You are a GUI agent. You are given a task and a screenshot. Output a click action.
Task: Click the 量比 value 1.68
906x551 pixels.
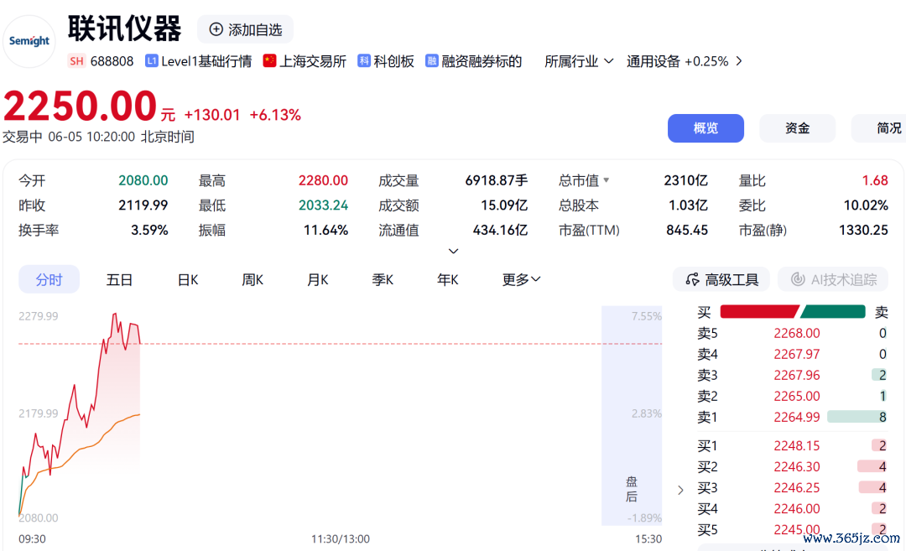(875, 180)
